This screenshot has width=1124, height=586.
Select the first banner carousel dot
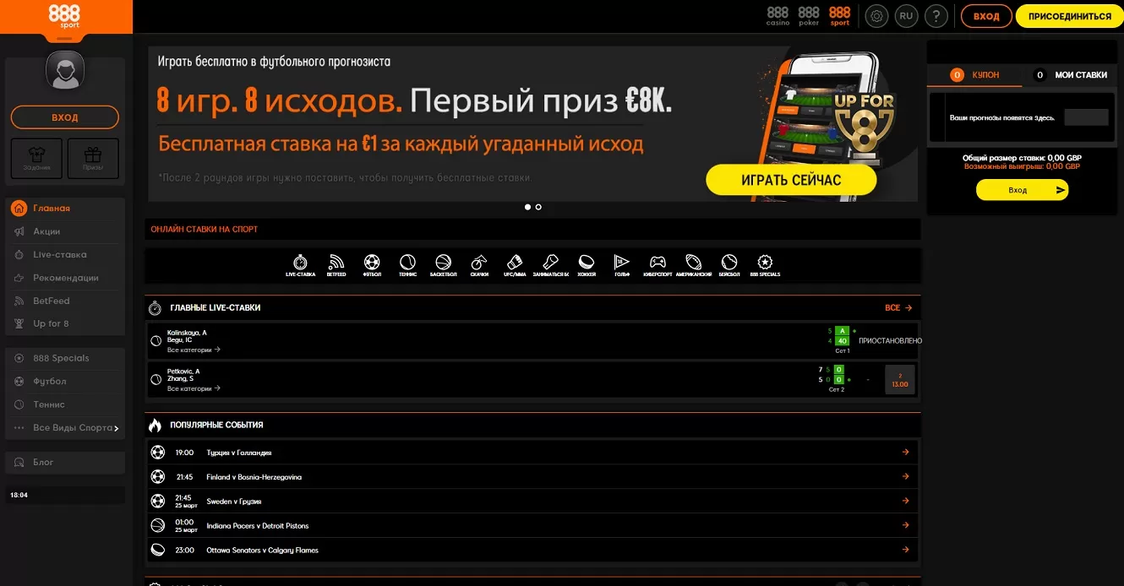pyautogui.click(x=528, y=207)
